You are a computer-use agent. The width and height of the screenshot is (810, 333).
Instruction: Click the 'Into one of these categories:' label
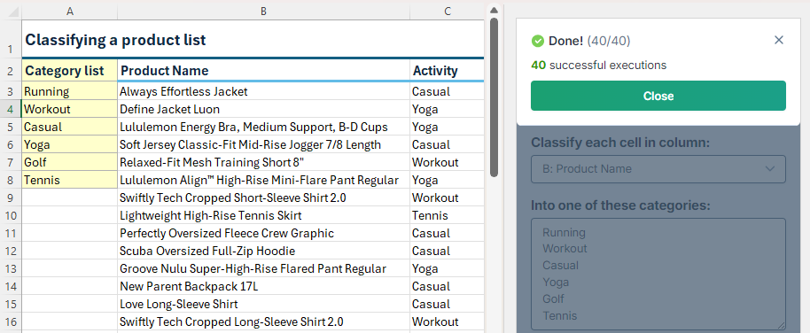click(620, 205)
